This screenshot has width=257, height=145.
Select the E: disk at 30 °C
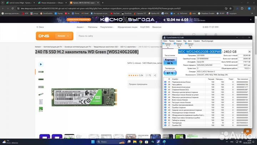tap(190, 45)
